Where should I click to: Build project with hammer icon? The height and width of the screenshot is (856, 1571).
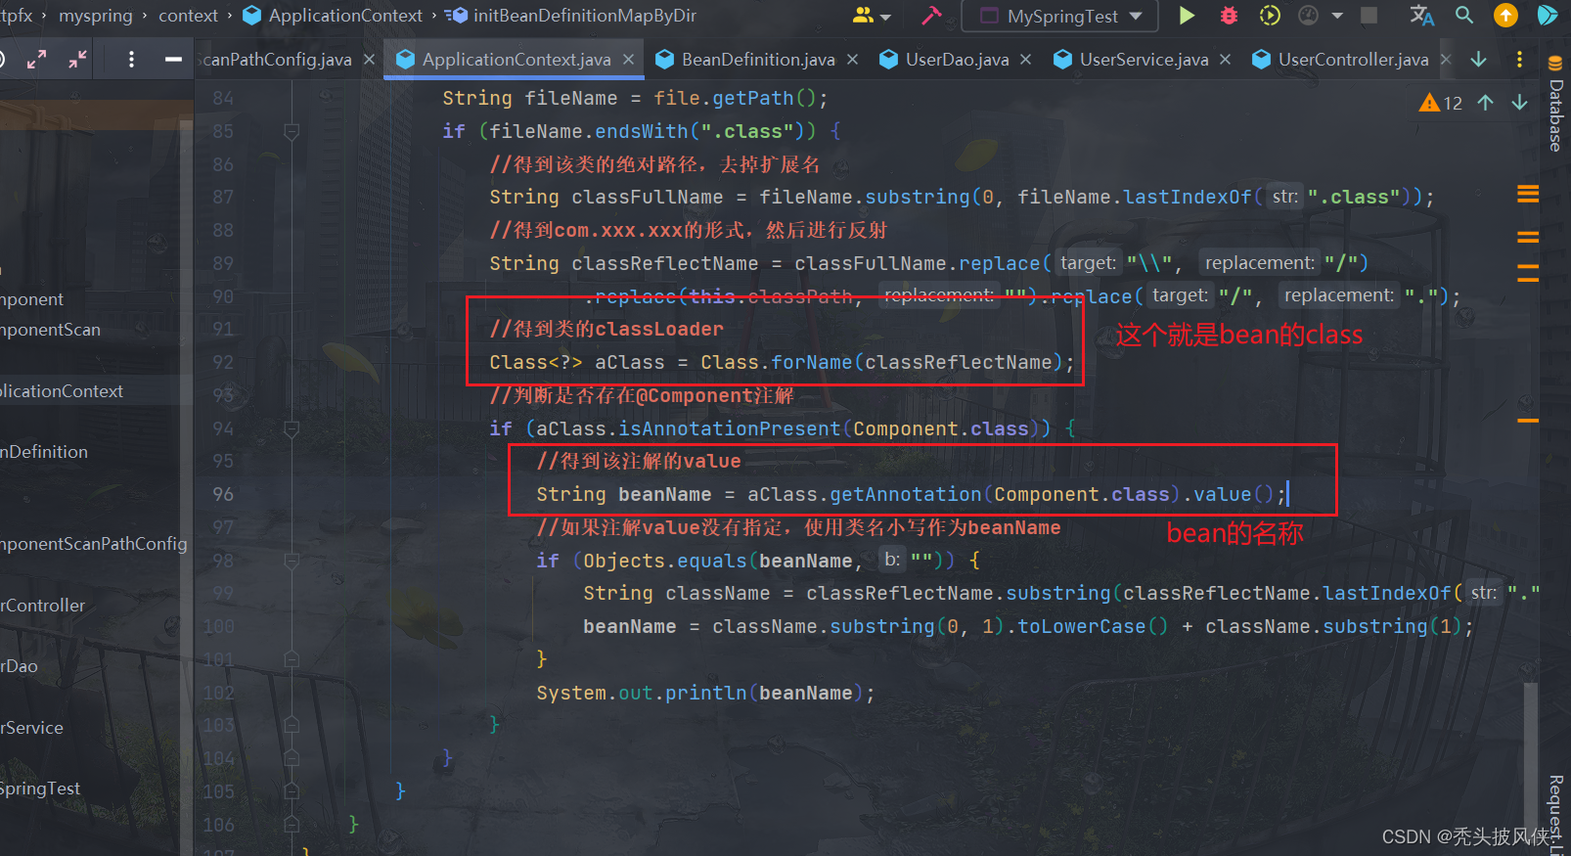(931, 16)
